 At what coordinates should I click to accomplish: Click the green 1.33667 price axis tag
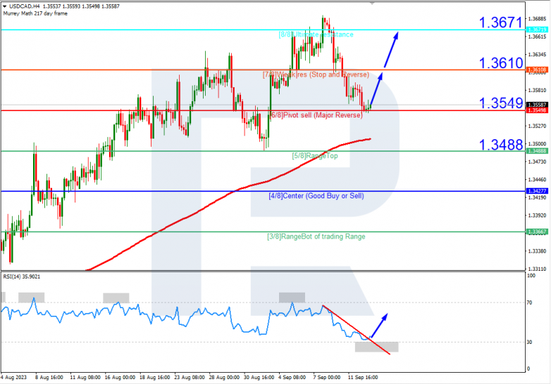coord(537,232)
